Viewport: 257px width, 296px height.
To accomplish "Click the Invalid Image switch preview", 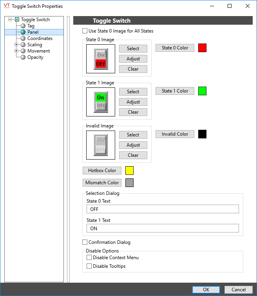I will pos(101,145).
